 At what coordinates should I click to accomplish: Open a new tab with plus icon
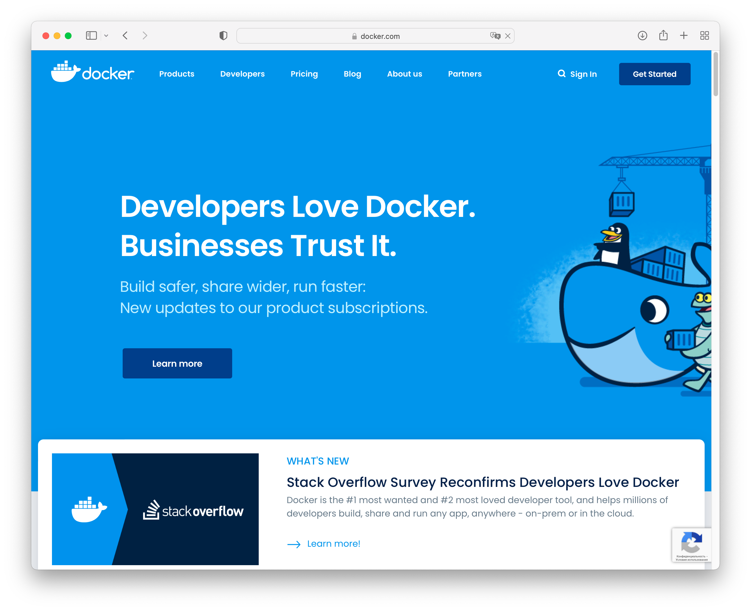click(684, 35)
